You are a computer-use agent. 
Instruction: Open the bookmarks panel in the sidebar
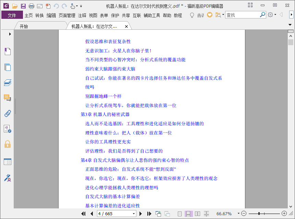(x=8, y=51)
